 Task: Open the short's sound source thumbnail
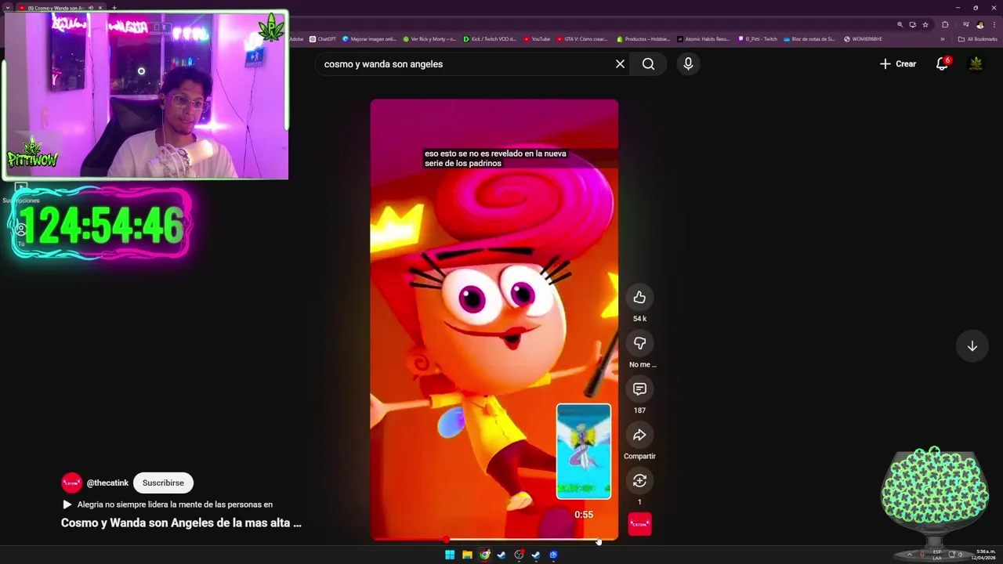pyautogui.click(x=639, y=524)
